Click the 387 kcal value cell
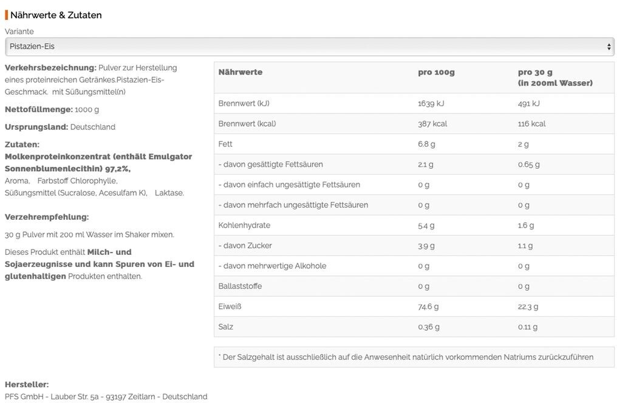Image resolution: width=617 pixels, height=403 pixels. tap(432, 124)
